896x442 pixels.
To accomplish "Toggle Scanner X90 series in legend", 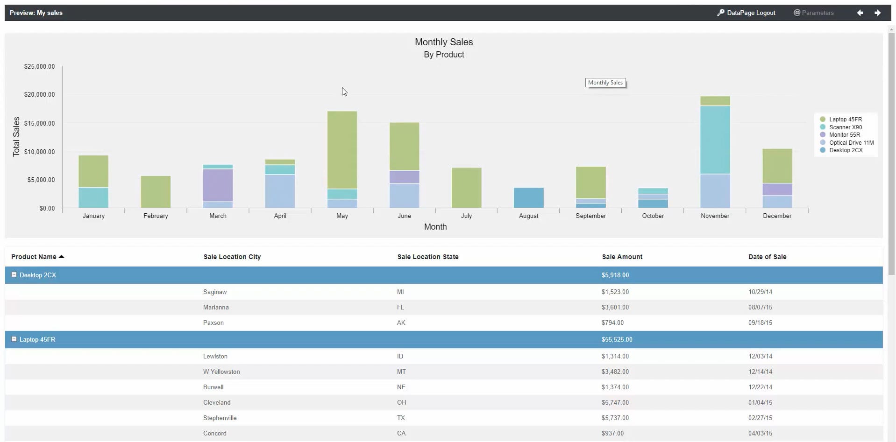I will coord(845,127).
